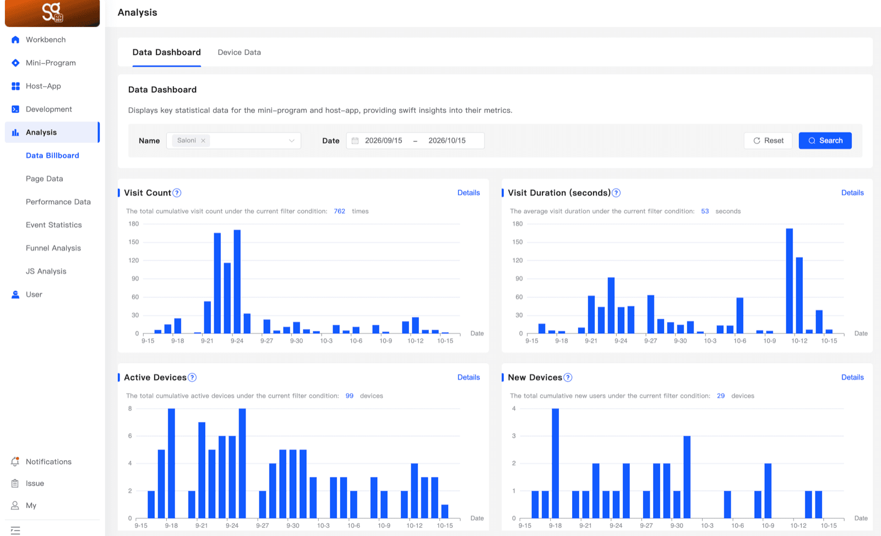Expand the Name dropdown arrow

click(292, 141)
